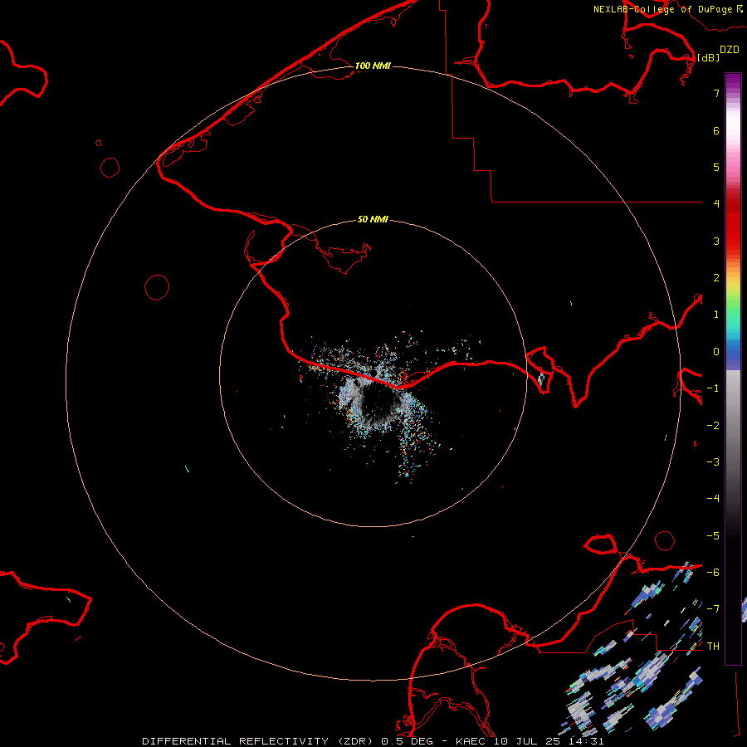Click the "[dB]" unit label
This screenshot has height=747, width=747.
click(708, 57)
